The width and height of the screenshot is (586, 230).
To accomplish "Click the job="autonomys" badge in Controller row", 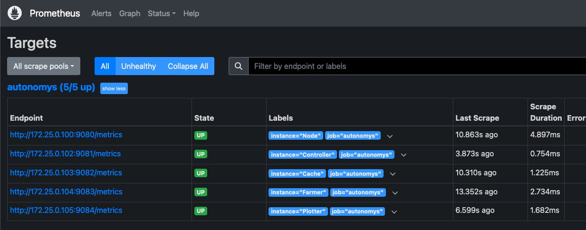I will pos(366,154).
